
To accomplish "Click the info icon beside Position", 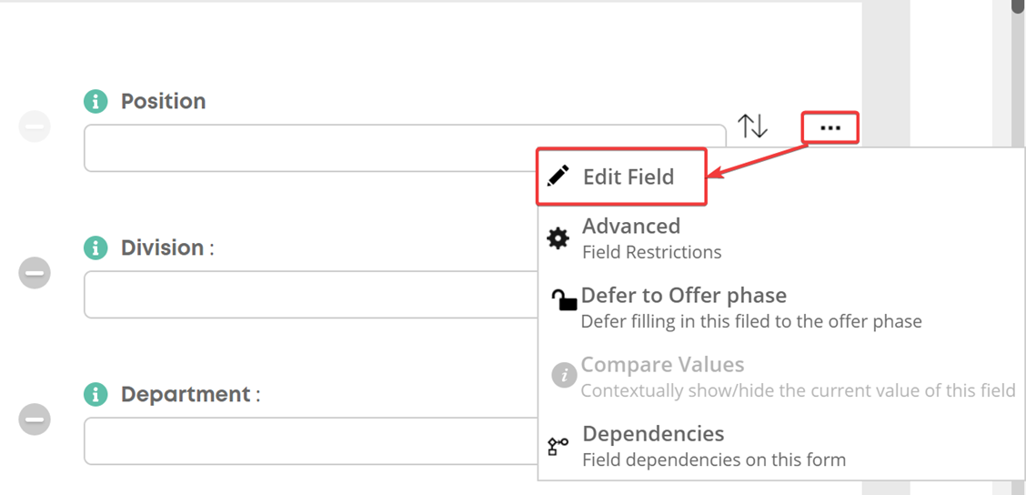I will click(x=96, y=102).
